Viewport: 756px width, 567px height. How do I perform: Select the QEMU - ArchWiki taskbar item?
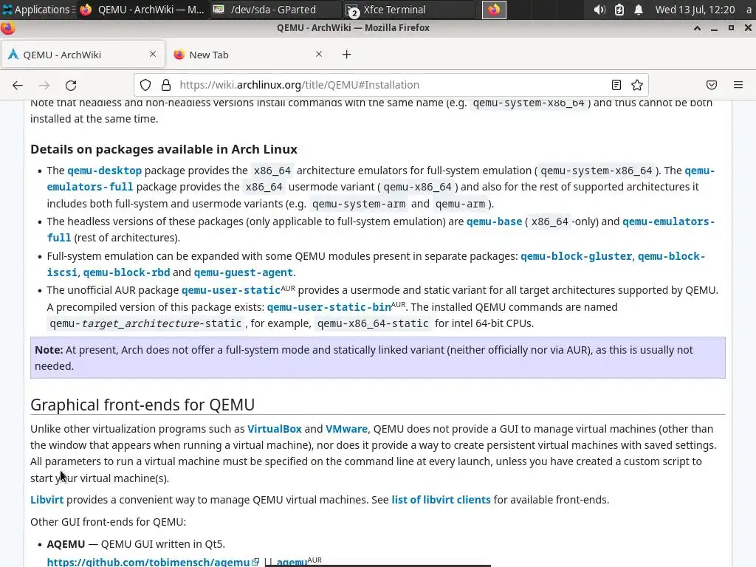click(x=142, y=10)
